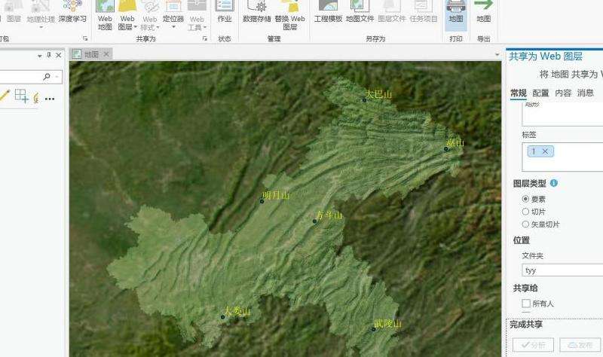Close the 地图 view tab

106,54
